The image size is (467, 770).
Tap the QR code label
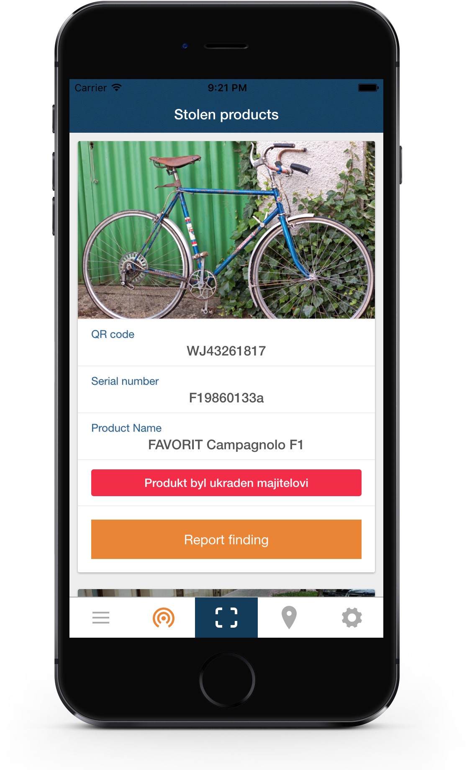pos(113,334)
